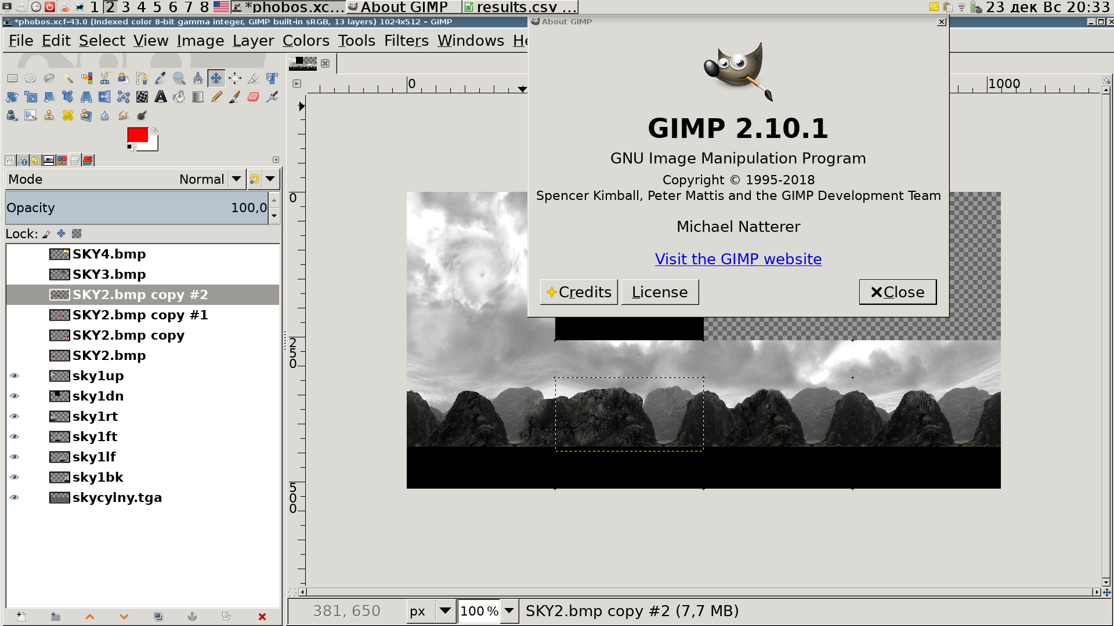1114x626 pixels.
Task: Select the Measure compass tool
Action: [x=198, y=78]
